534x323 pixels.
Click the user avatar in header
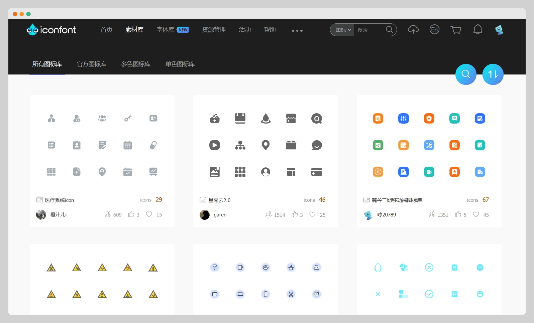coord(499,30)
